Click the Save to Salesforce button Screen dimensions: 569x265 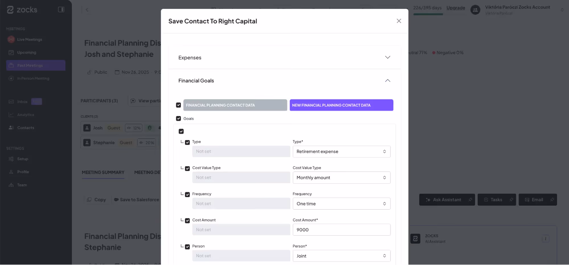136,199
